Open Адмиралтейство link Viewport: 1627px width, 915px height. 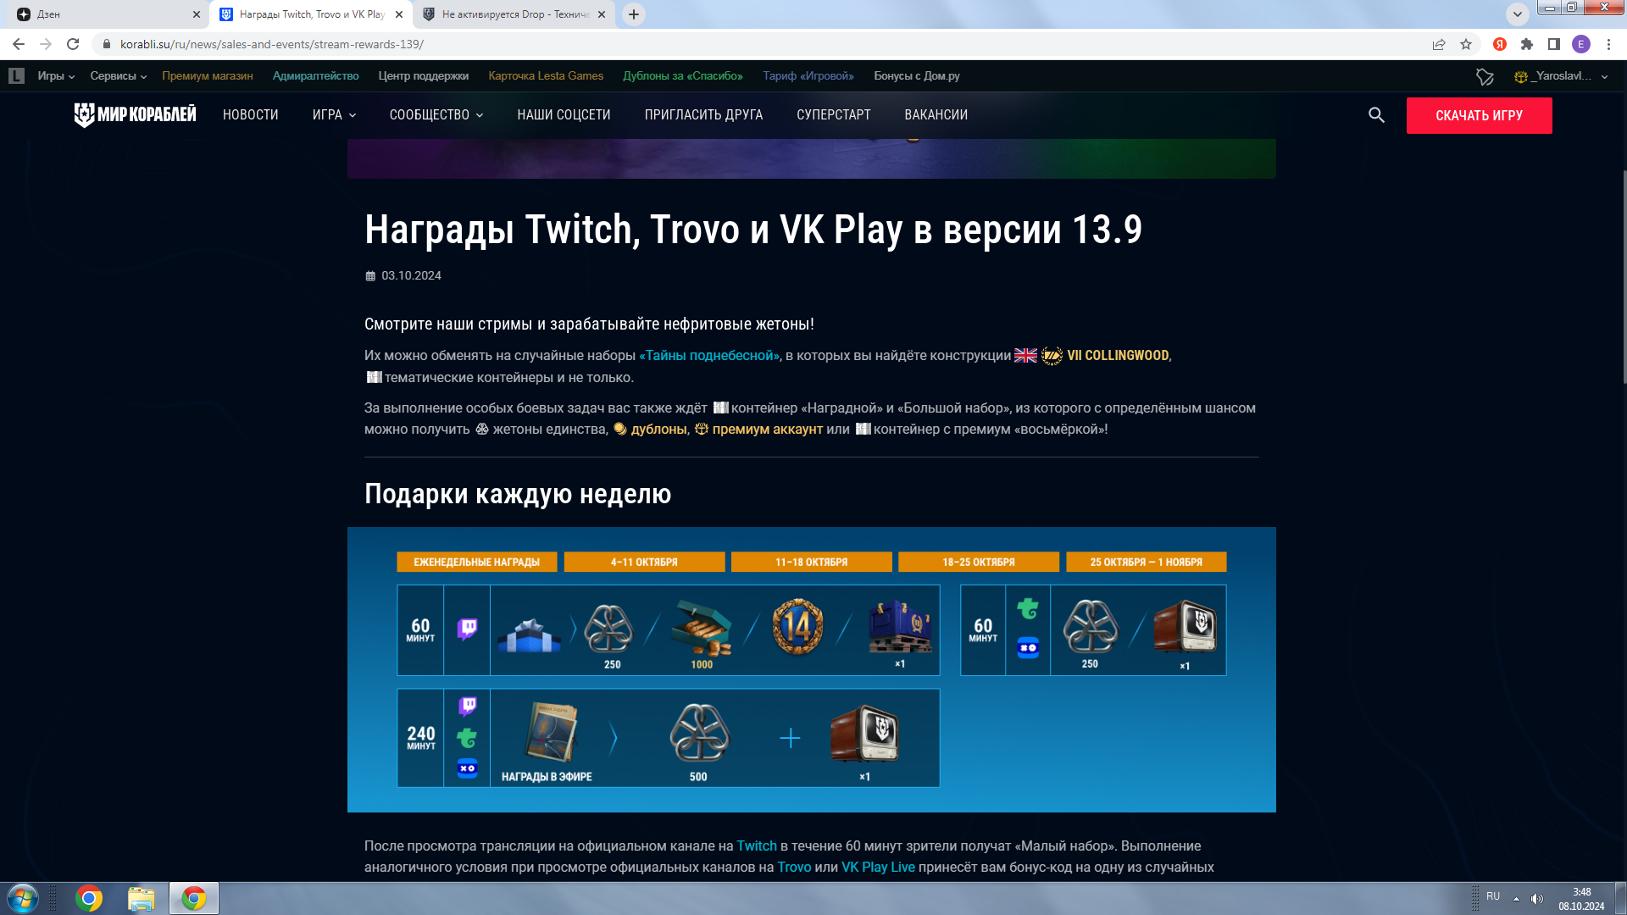(x=315, y=75)
